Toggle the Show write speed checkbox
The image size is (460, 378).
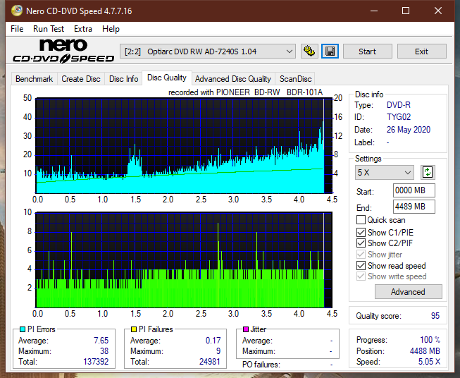coord(361,276)
